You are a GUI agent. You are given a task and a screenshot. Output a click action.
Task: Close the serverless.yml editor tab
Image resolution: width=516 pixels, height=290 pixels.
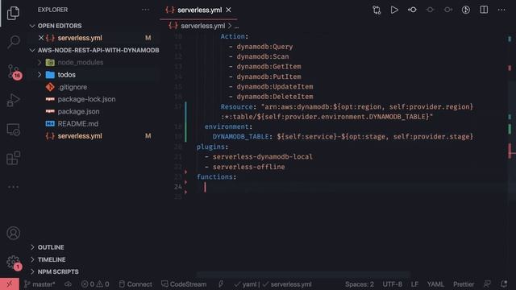(x=228, y=10)
